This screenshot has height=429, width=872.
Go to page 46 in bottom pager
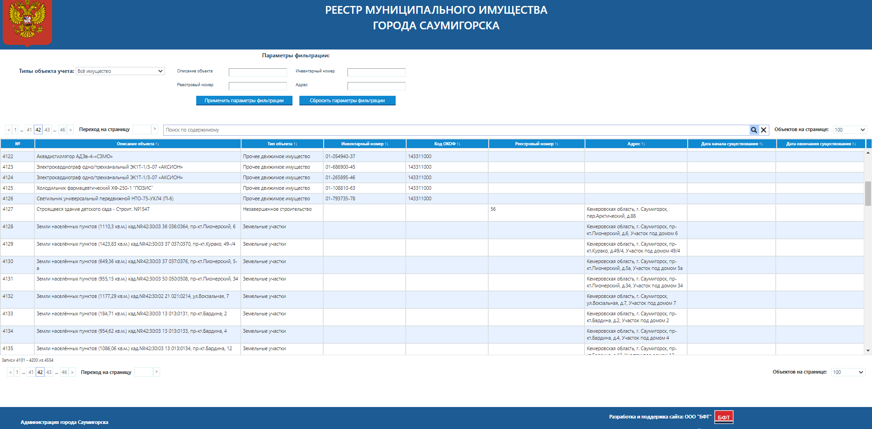(65, 372)
